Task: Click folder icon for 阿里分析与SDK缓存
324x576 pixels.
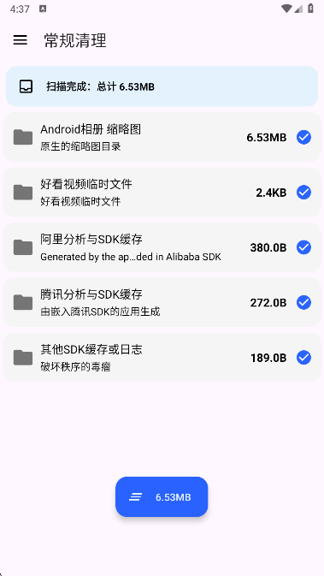Action: [x=23, y=247]
